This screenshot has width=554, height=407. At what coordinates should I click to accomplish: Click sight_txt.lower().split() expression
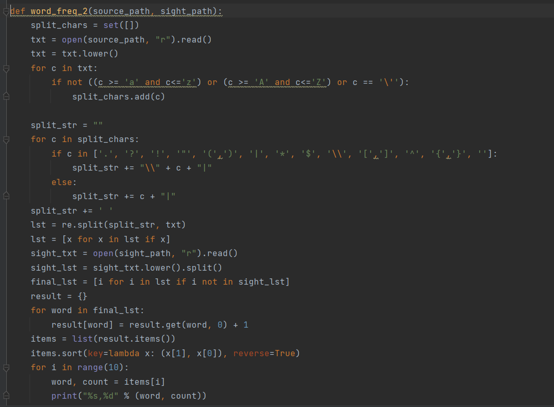pos(157,268)
